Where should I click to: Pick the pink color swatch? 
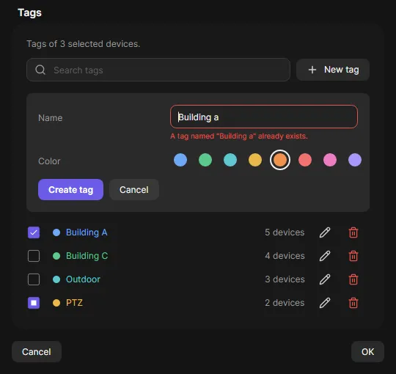pyautogui.click(x=330, y=160)
